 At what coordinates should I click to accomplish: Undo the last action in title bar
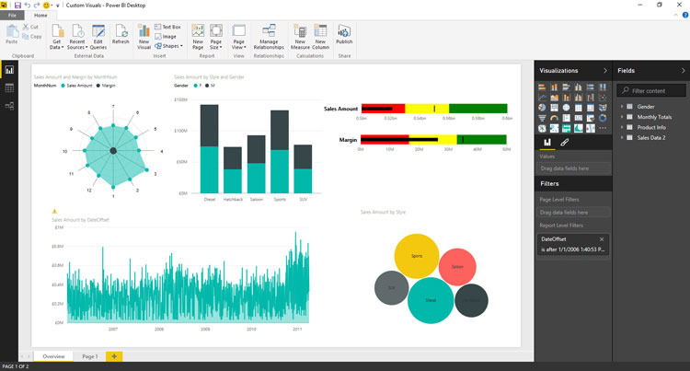click(x=28, y=6)
